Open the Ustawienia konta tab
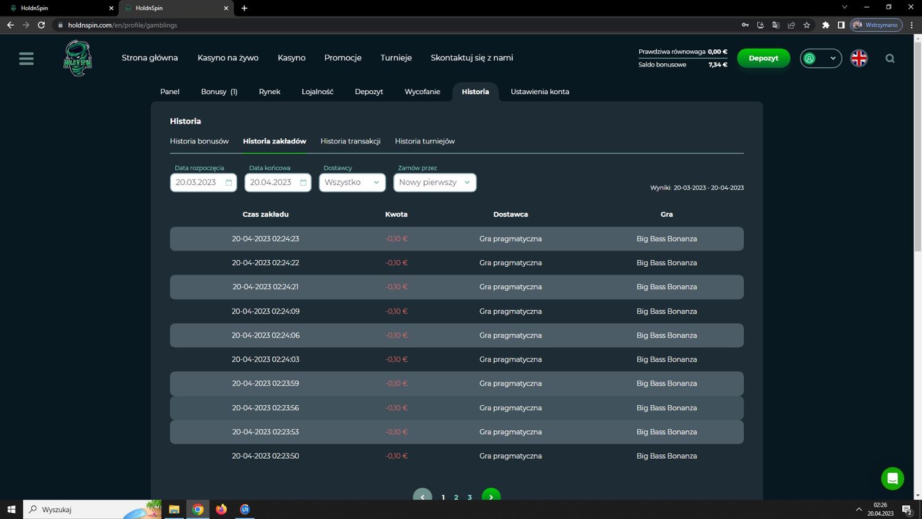 tap(540, 92)
